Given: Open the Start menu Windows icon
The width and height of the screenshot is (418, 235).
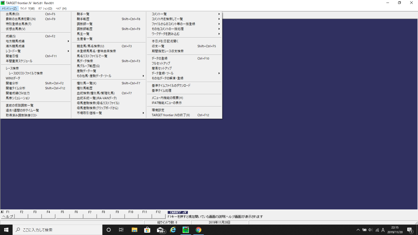Looking at the screenshot, I should (x=6, y=230).
